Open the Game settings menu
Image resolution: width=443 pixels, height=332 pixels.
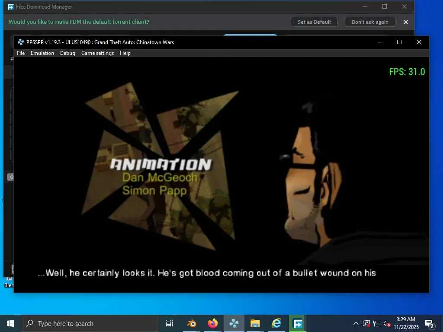(x=97, y=53)
